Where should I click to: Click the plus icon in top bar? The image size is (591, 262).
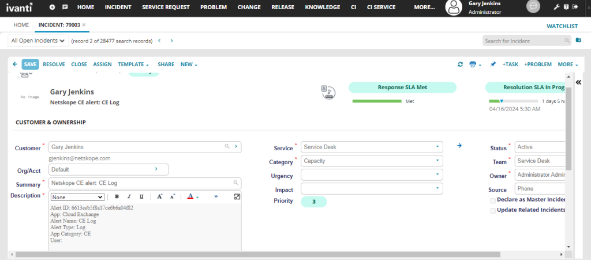click(x=52, y=7)
